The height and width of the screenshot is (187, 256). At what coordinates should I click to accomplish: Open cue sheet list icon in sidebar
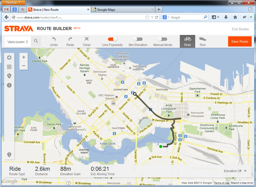9,67
